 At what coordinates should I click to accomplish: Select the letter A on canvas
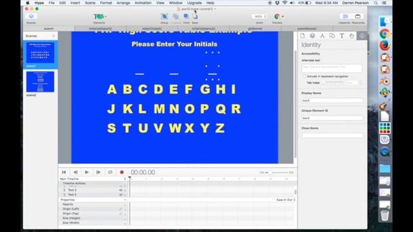coord(112,90)
